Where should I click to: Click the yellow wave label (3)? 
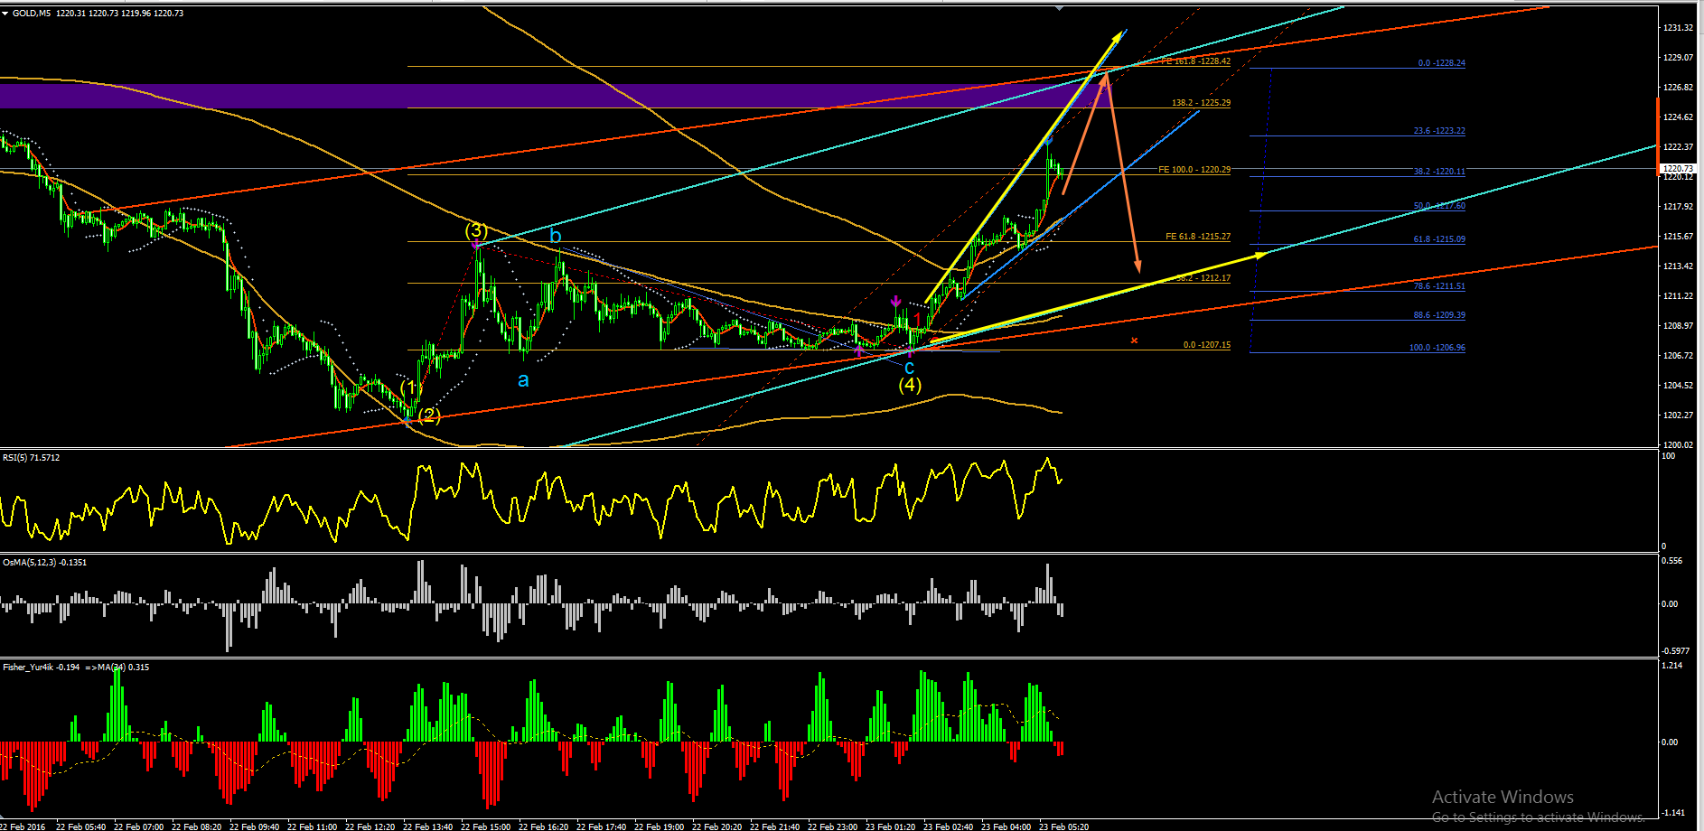(476, 230)
